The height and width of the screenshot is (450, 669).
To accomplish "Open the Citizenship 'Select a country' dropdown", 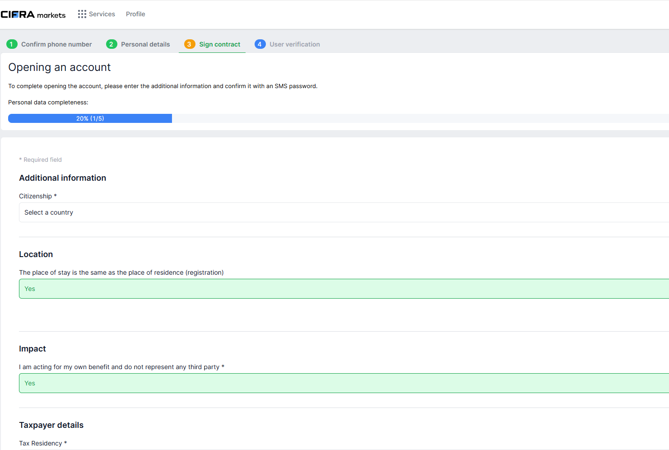I will click(x=181, y=212).
